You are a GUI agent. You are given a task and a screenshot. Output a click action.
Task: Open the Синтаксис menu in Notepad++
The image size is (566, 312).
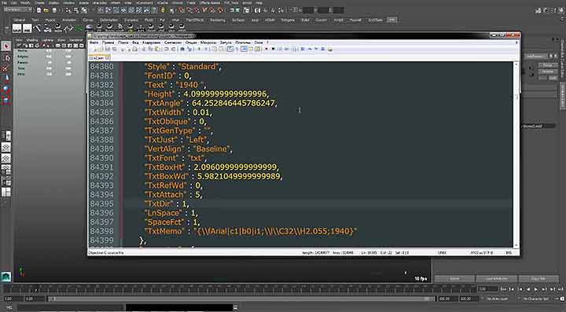(x=173, y=42)
